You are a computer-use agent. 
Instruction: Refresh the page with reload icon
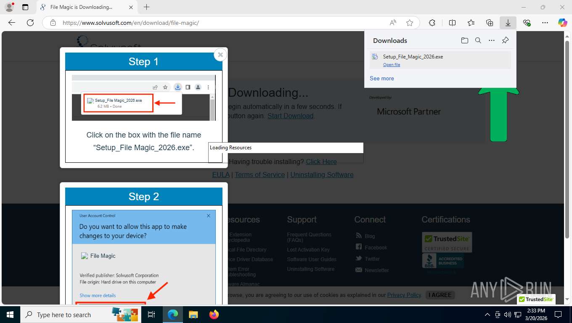pos(30,23)
